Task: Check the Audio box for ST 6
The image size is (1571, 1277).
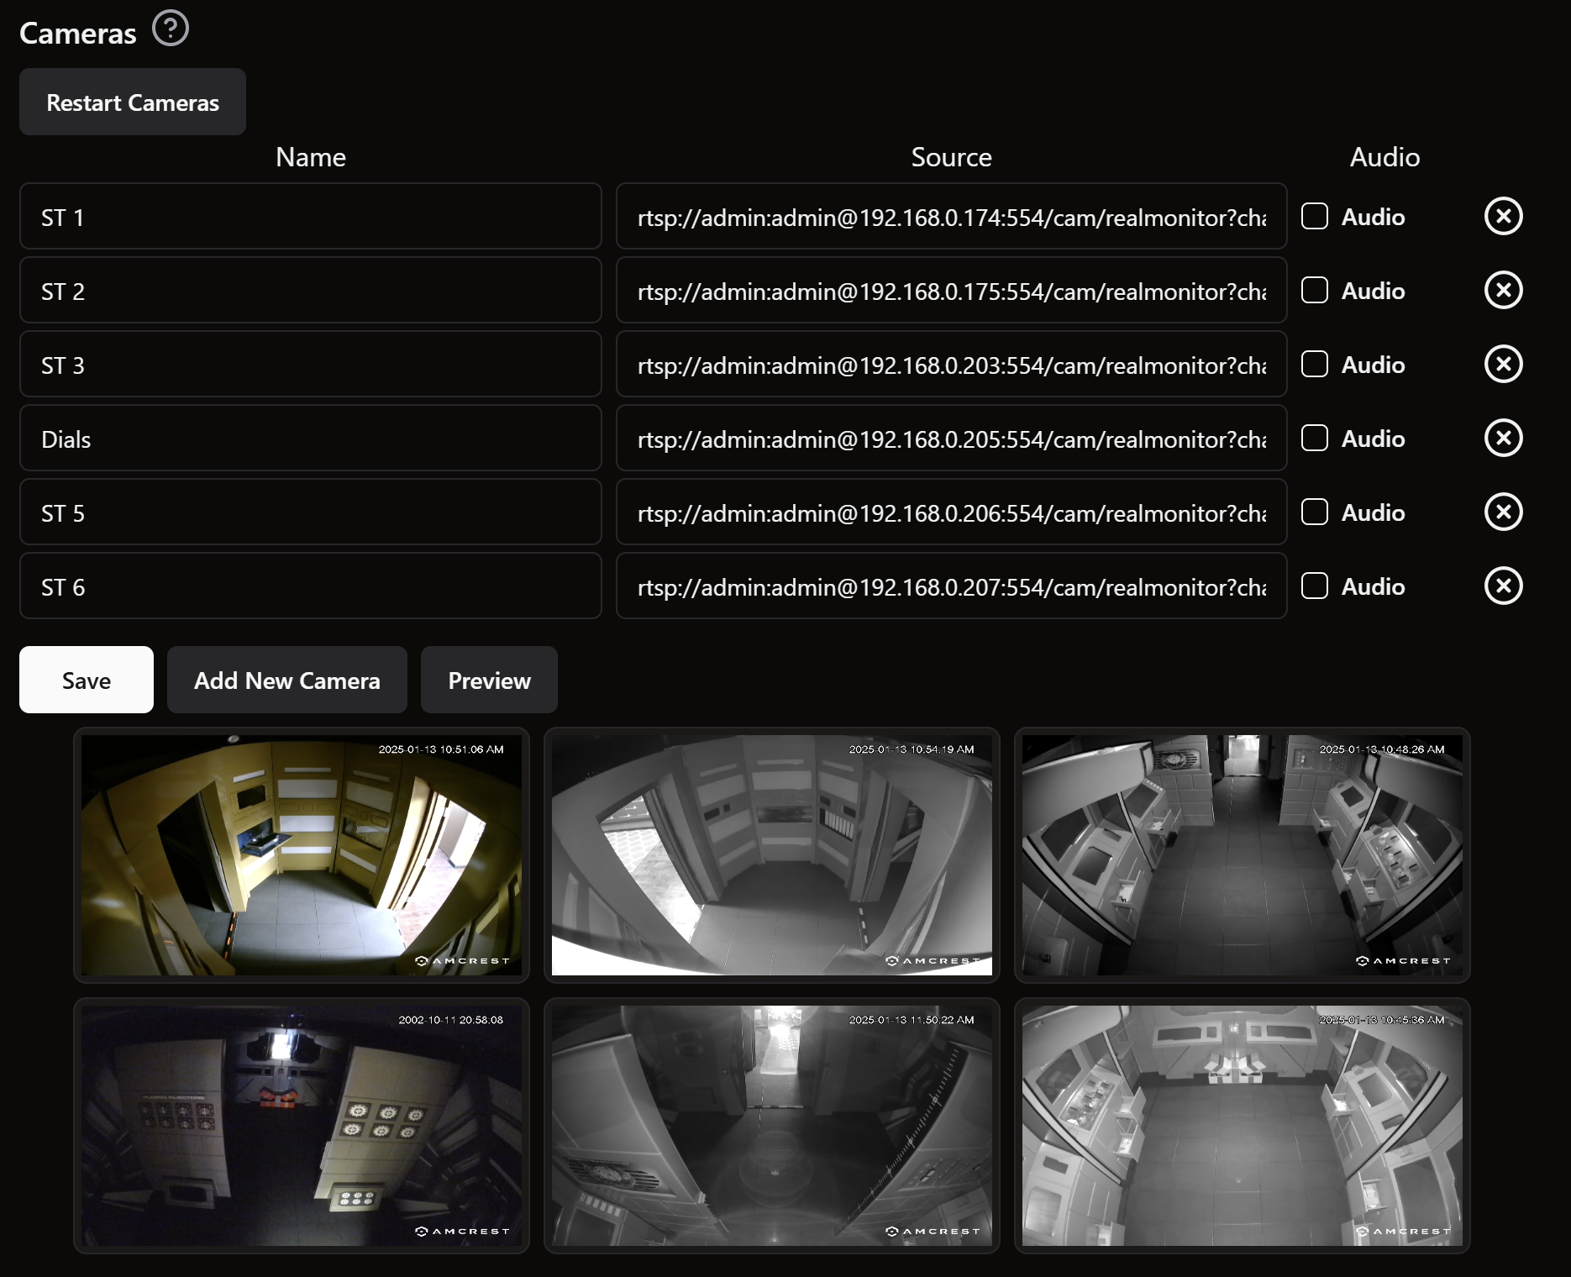Action: [1315, 586]
